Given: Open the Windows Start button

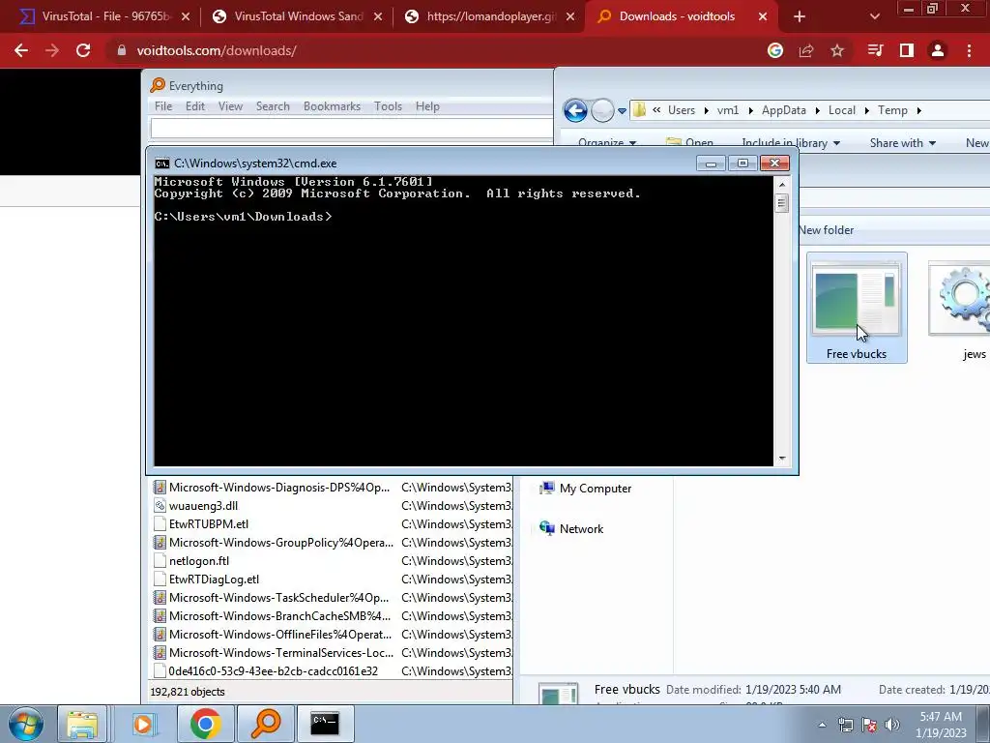Looking at the screenshot, I should pos(25,724).
